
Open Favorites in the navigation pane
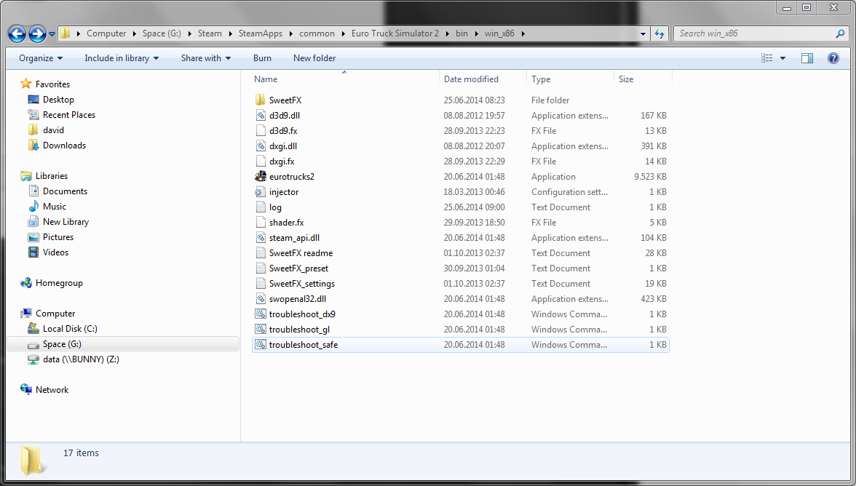pyautogui.click(x=52, y=84)
